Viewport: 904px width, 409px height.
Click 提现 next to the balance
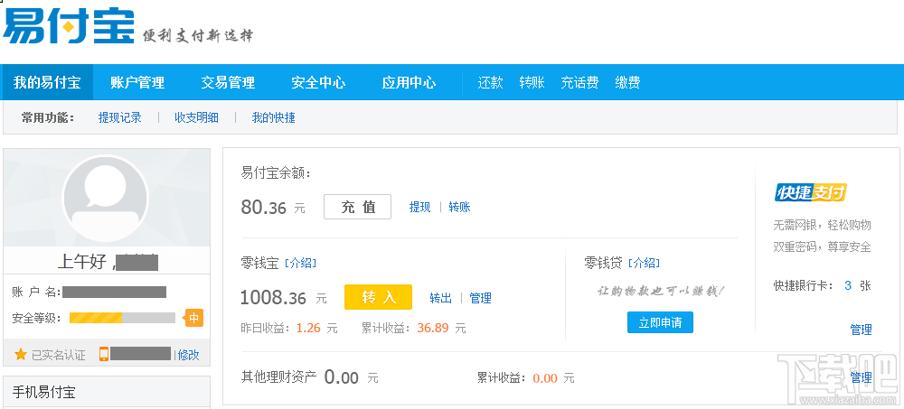point(419,207)
